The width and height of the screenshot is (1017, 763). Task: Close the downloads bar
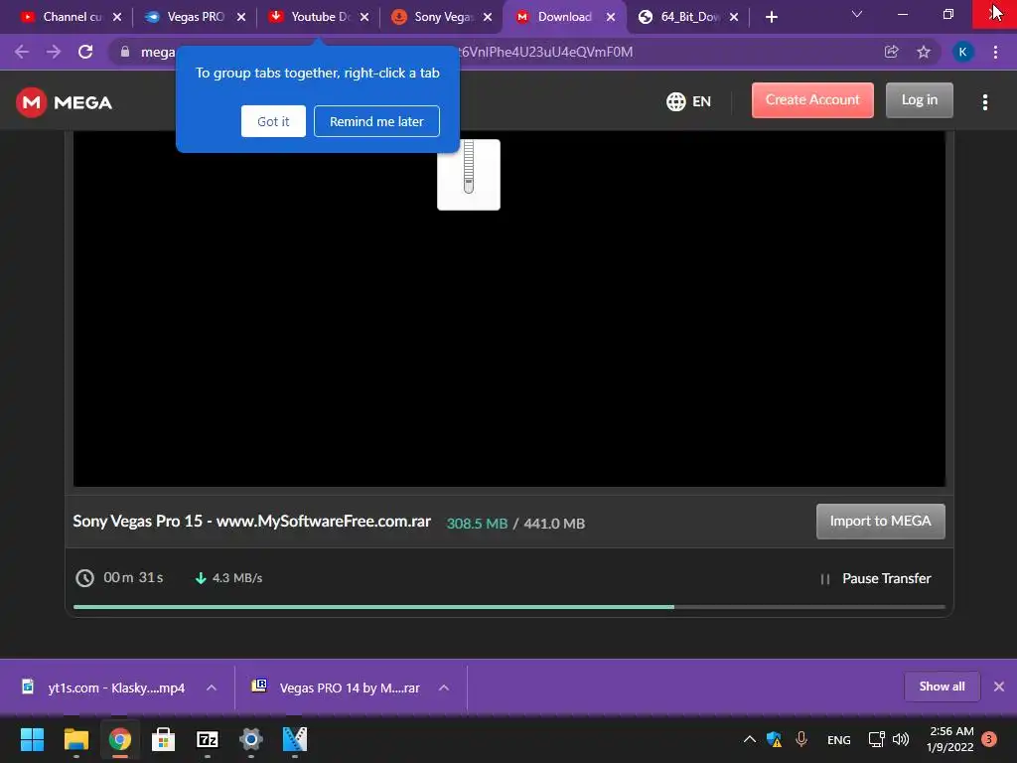click(x=999, y=687)
